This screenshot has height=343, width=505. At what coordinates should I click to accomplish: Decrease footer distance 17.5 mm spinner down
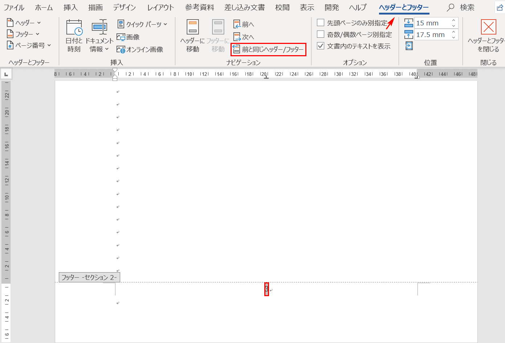click(x=454, y=37)
